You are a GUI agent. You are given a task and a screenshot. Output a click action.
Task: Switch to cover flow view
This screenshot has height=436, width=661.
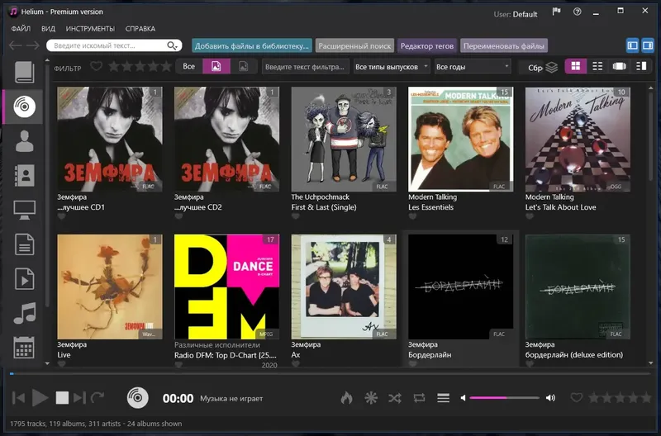[x=619, y=66]
